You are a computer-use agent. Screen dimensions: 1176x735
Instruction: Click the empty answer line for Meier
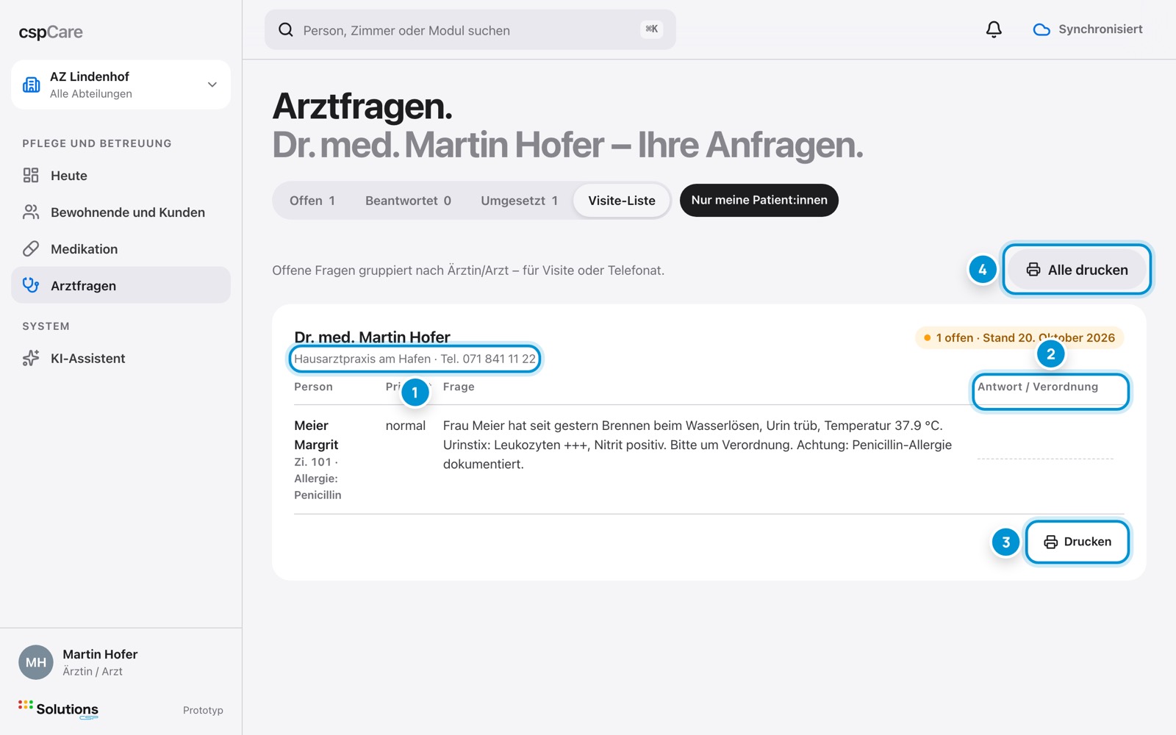click(x=1045, y=458)
